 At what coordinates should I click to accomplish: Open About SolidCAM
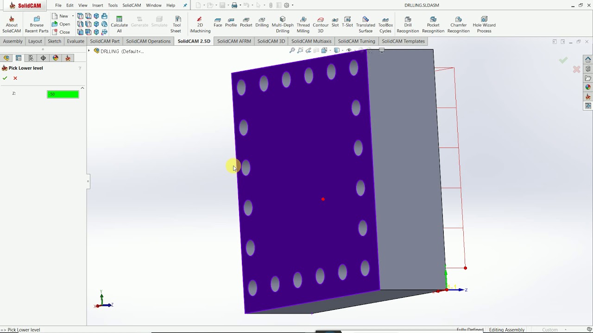point(12,25)
